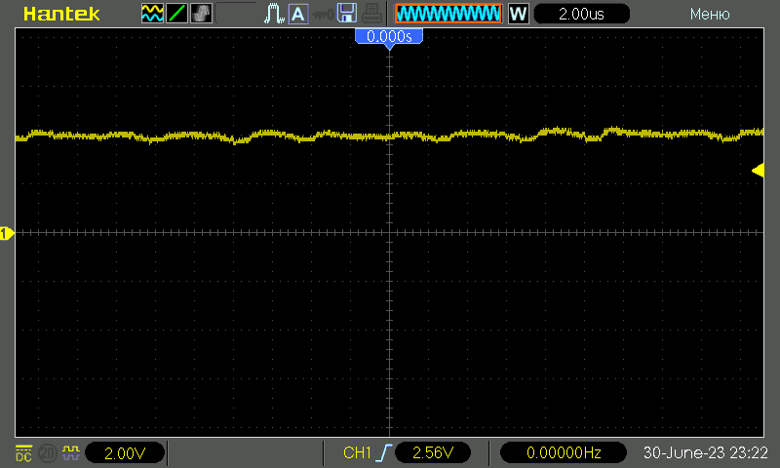Click the printer icon in top bar

371,14
